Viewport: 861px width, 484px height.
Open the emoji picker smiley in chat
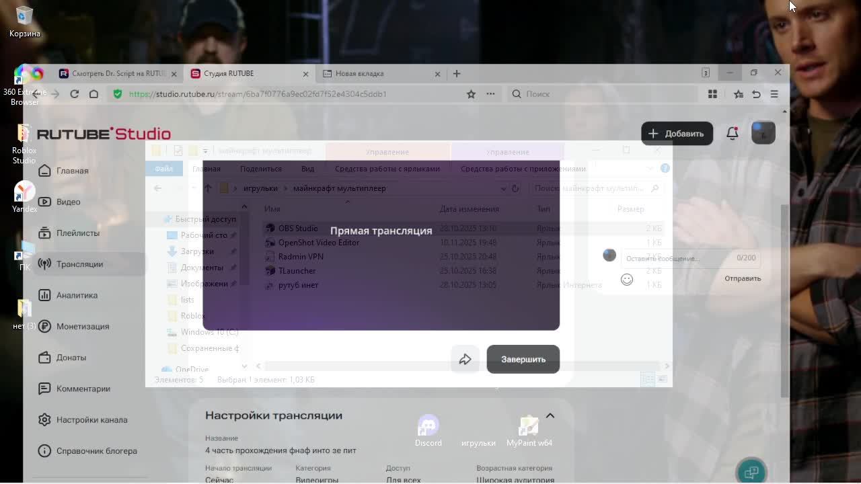pos(627,279)
